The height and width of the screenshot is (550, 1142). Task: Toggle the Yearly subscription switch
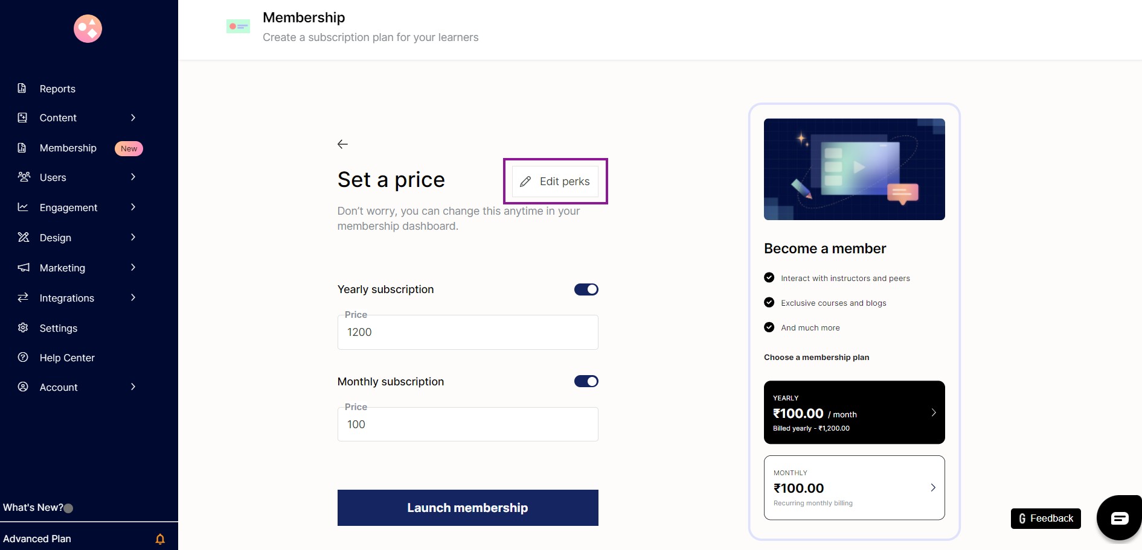[586, 289]
